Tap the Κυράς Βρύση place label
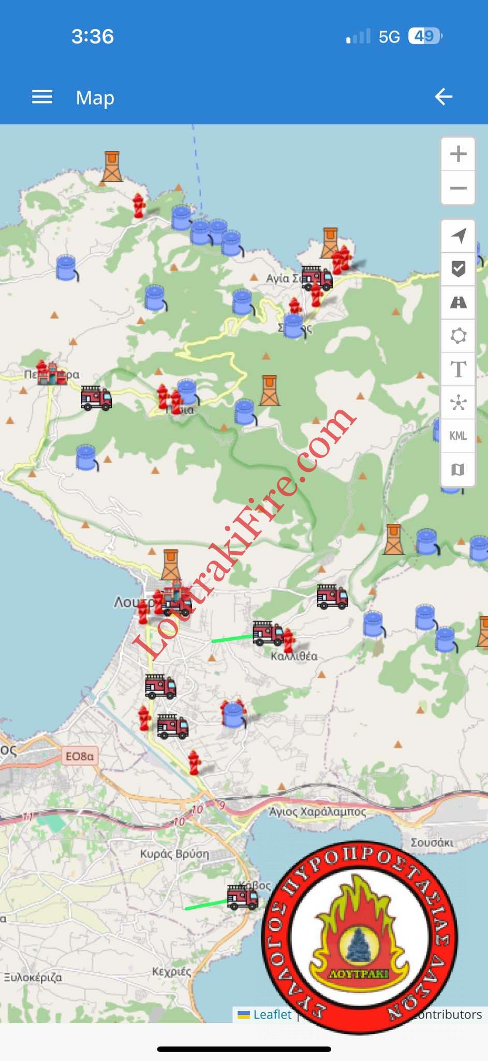The width and height of the screenshot is (488, 1061). [174, 854]
